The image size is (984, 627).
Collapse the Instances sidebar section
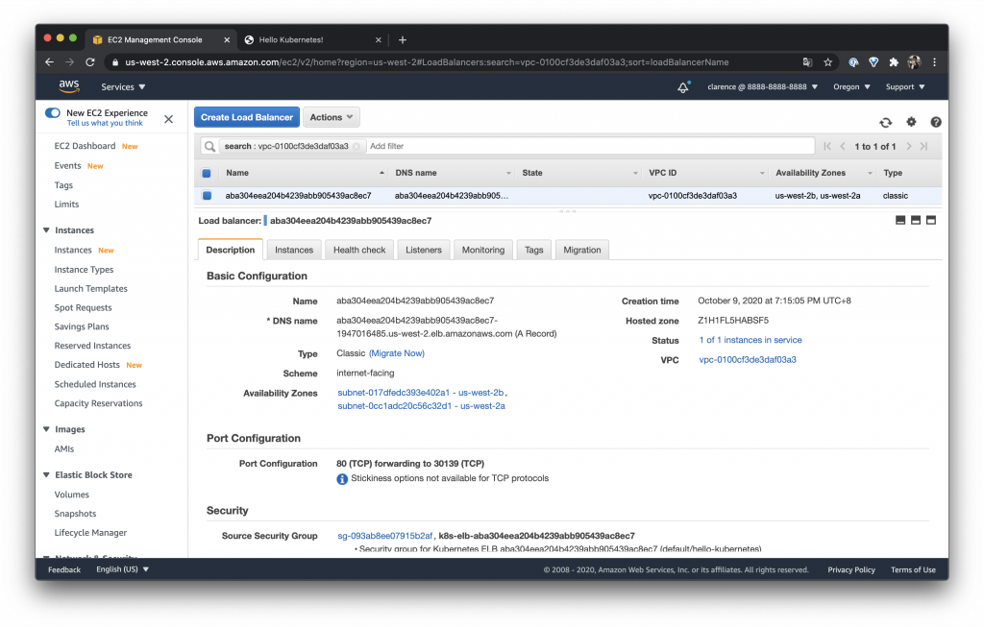click(46, 230)
